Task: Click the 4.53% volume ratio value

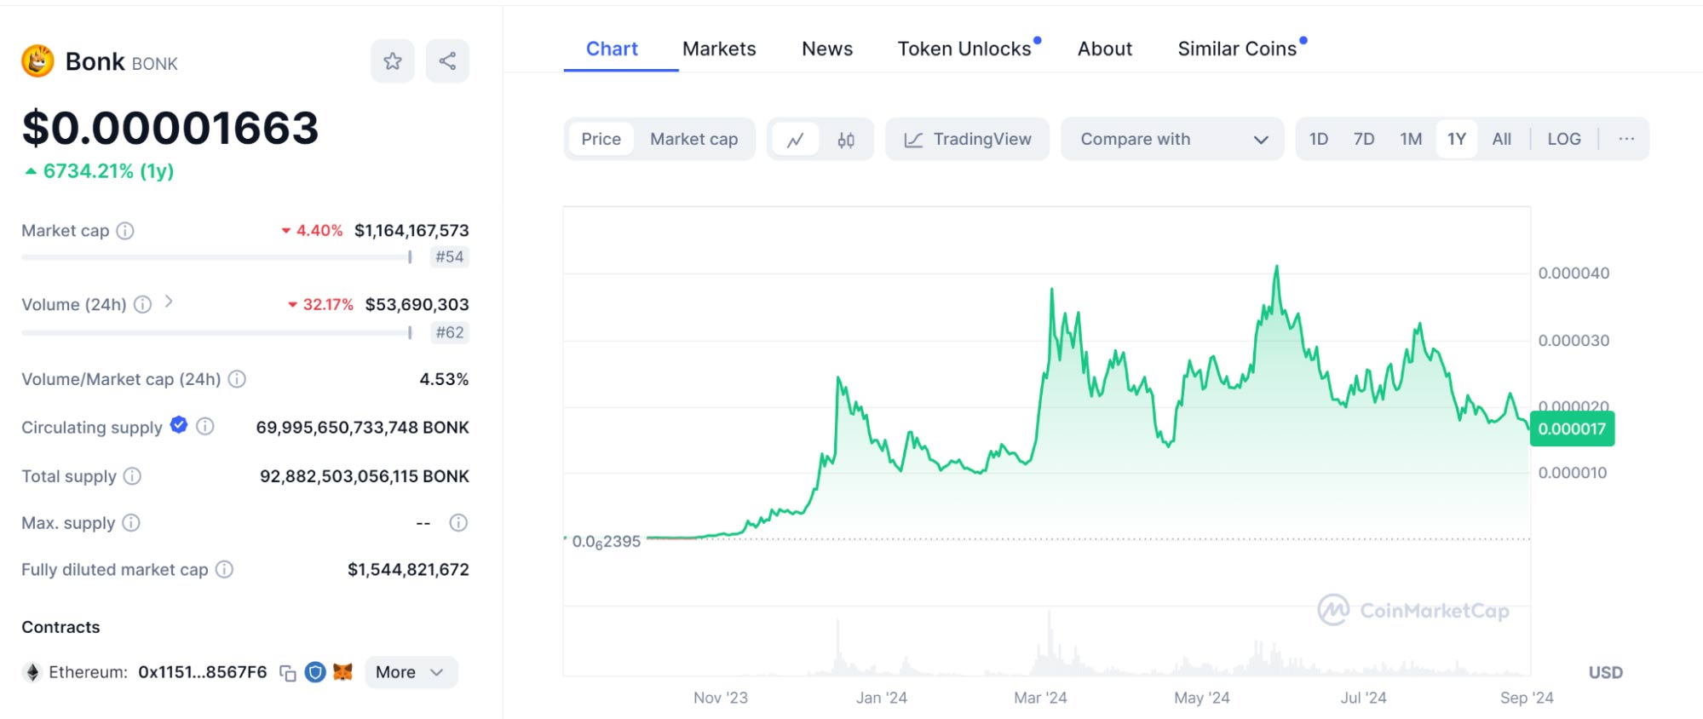Action: click(x=444, y=379)
